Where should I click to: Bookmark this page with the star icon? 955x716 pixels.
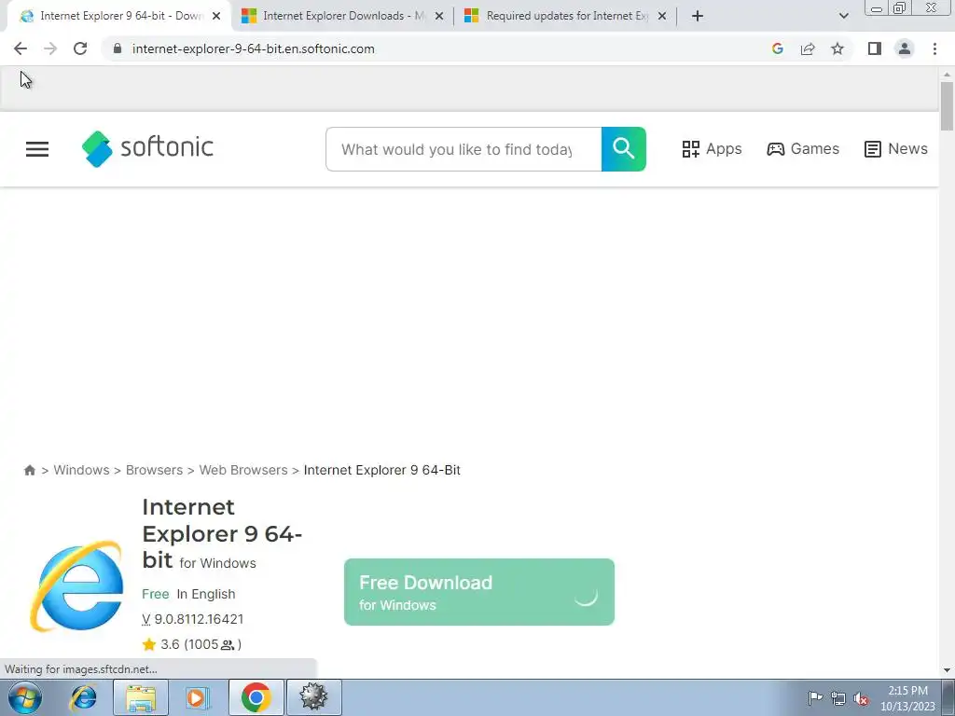pyautogui.click(x=837, y=48)
